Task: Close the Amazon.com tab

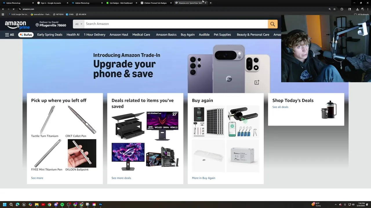Action: tap(205, 3)
